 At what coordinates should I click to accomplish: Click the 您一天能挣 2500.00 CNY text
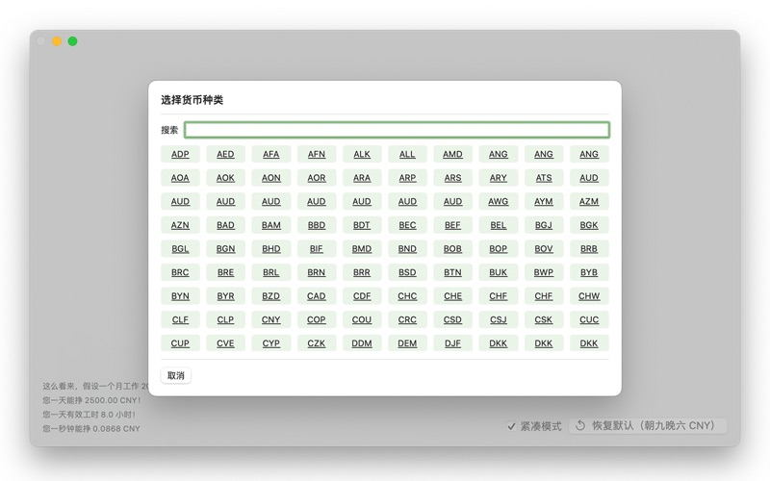pyautogui.click(x=91, y=400)
